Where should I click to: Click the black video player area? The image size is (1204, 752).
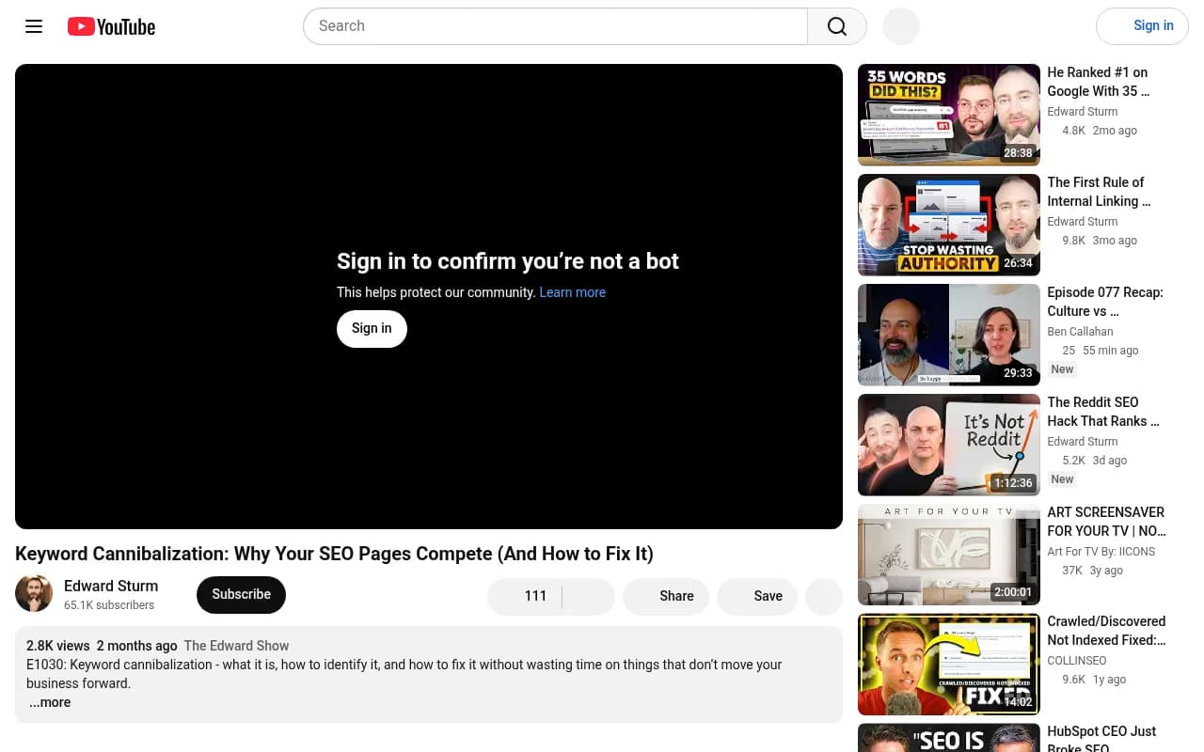[429, 296]
